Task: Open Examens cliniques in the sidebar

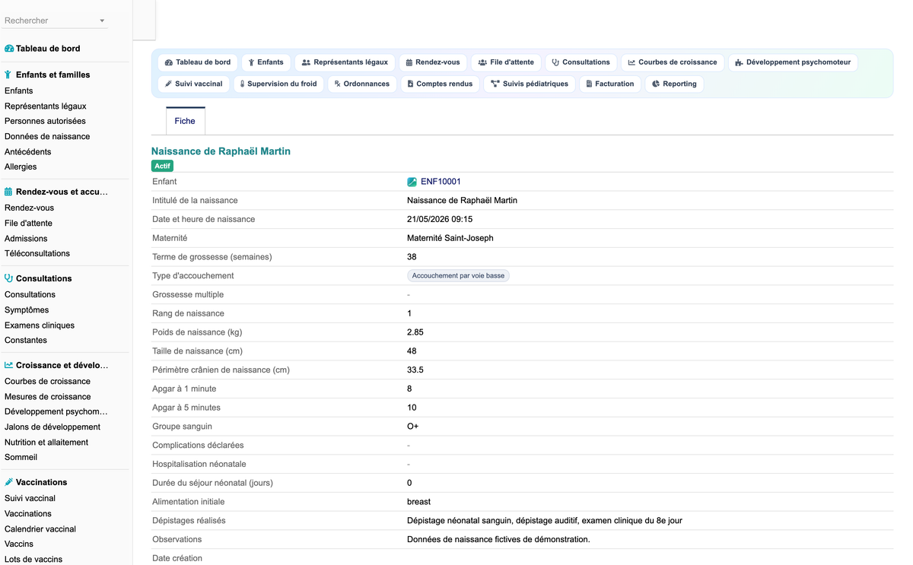Action: pos(40,325)
